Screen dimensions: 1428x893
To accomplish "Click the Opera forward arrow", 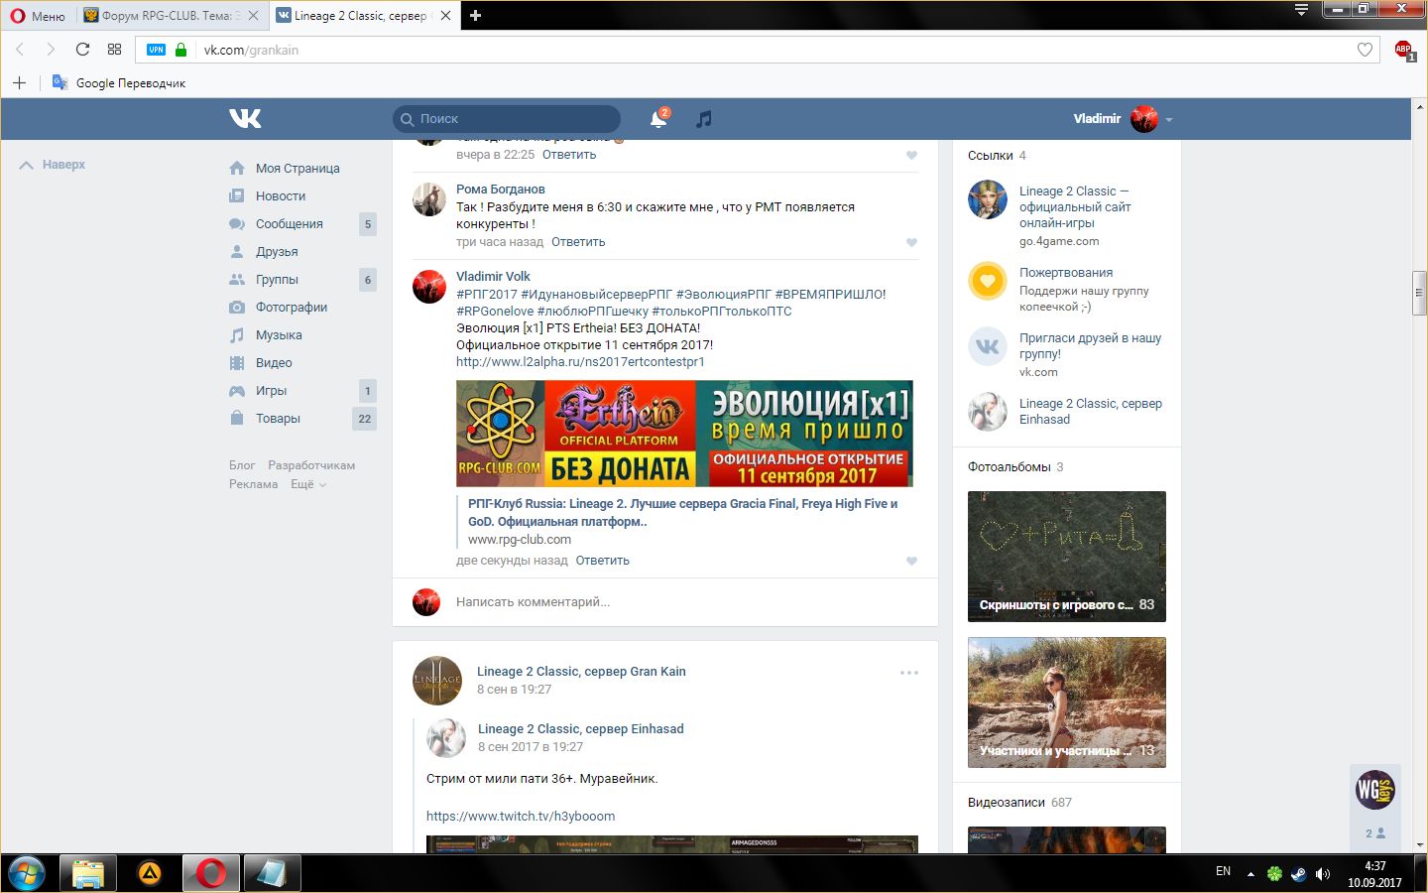I will pos(51,50).
